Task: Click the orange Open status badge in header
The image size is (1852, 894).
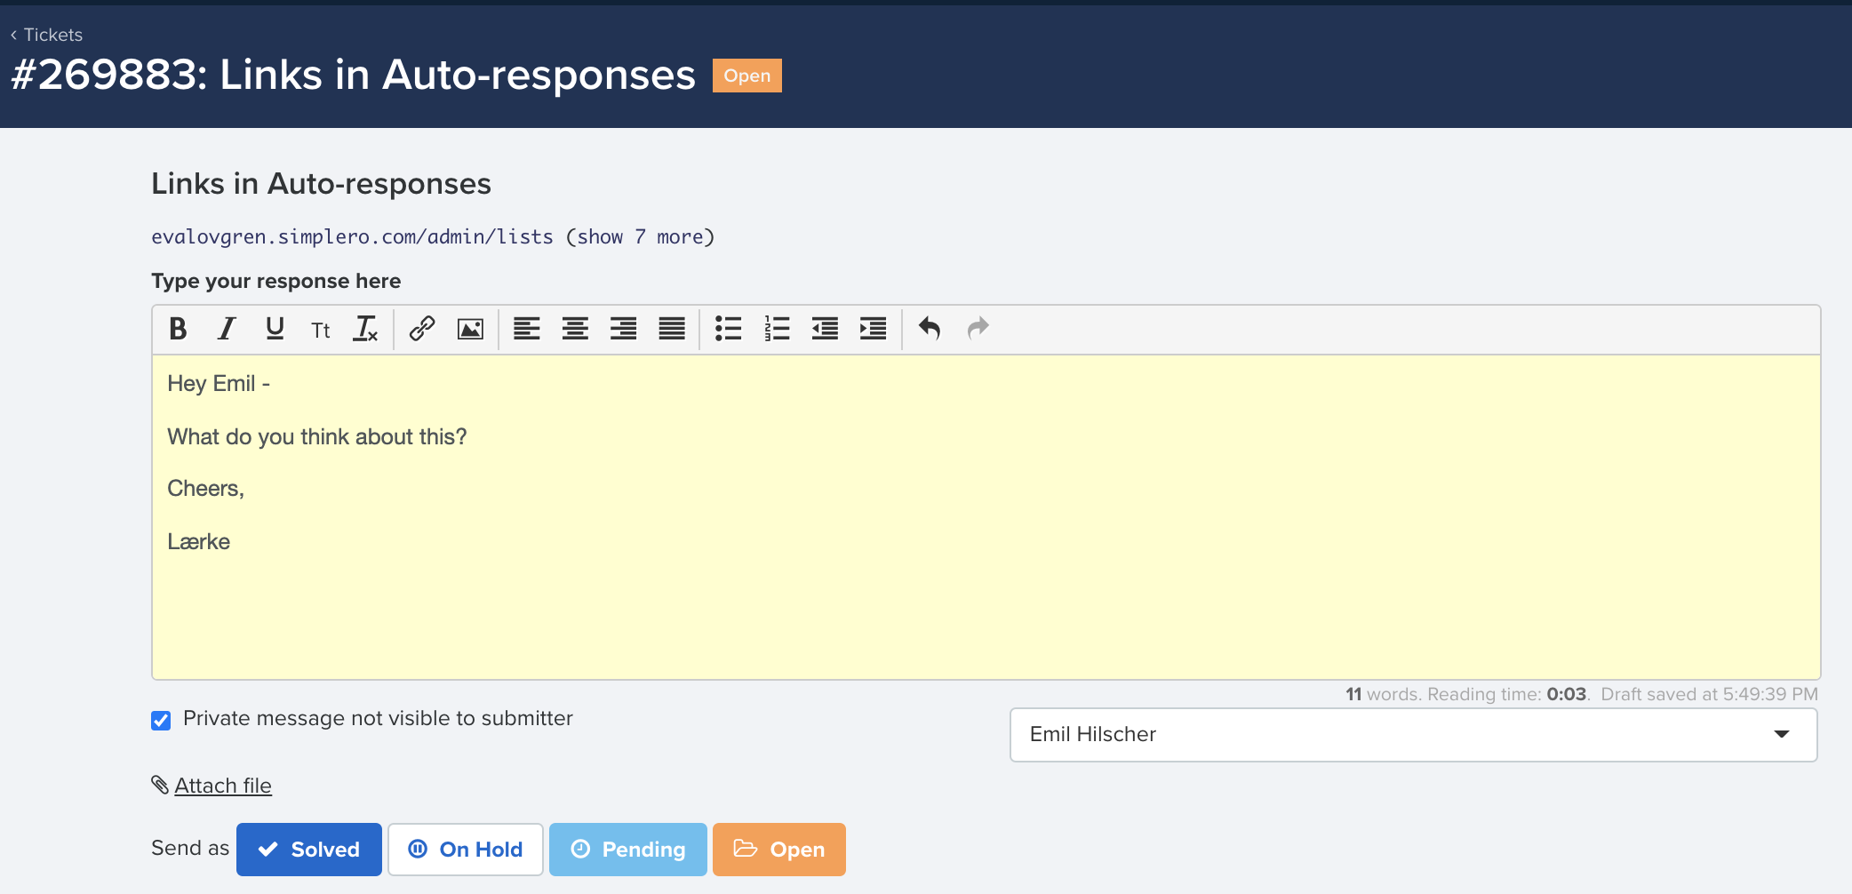Action: click(747, 76)
